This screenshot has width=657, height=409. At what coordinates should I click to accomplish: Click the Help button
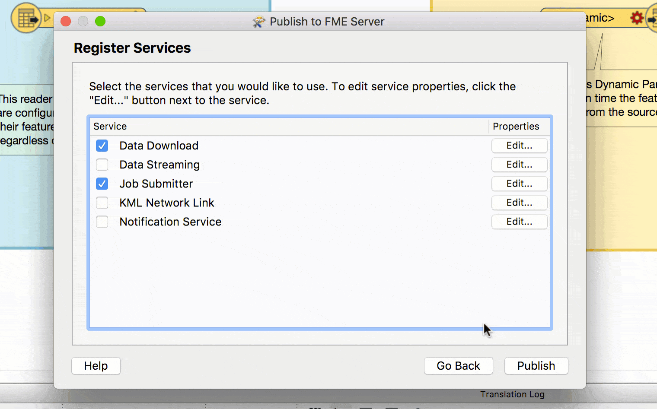click(96, 366)
